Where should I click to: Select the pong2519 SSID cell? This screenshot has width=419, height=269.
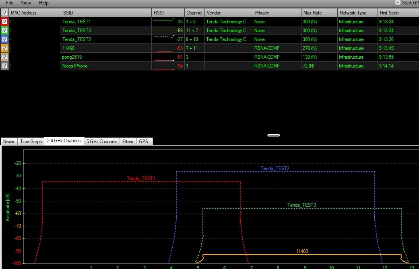coord(106,57)
